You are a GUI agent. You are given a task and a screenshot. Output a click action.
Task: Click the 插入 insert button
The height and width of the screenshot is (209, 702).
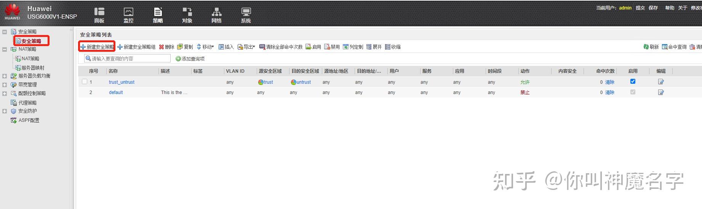point(226,47)
